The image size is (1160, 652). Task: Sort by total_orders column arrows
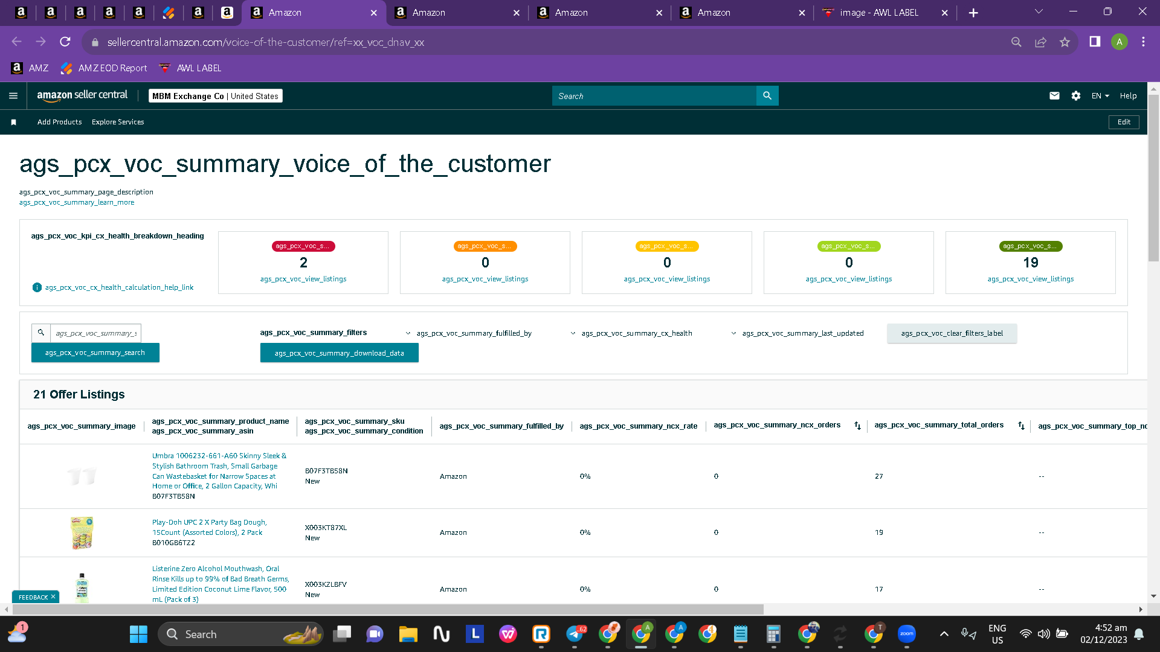click(x=1021, y=426)
